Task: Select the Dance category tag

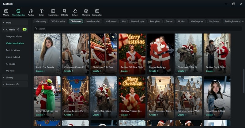Action: click(169, 21)
